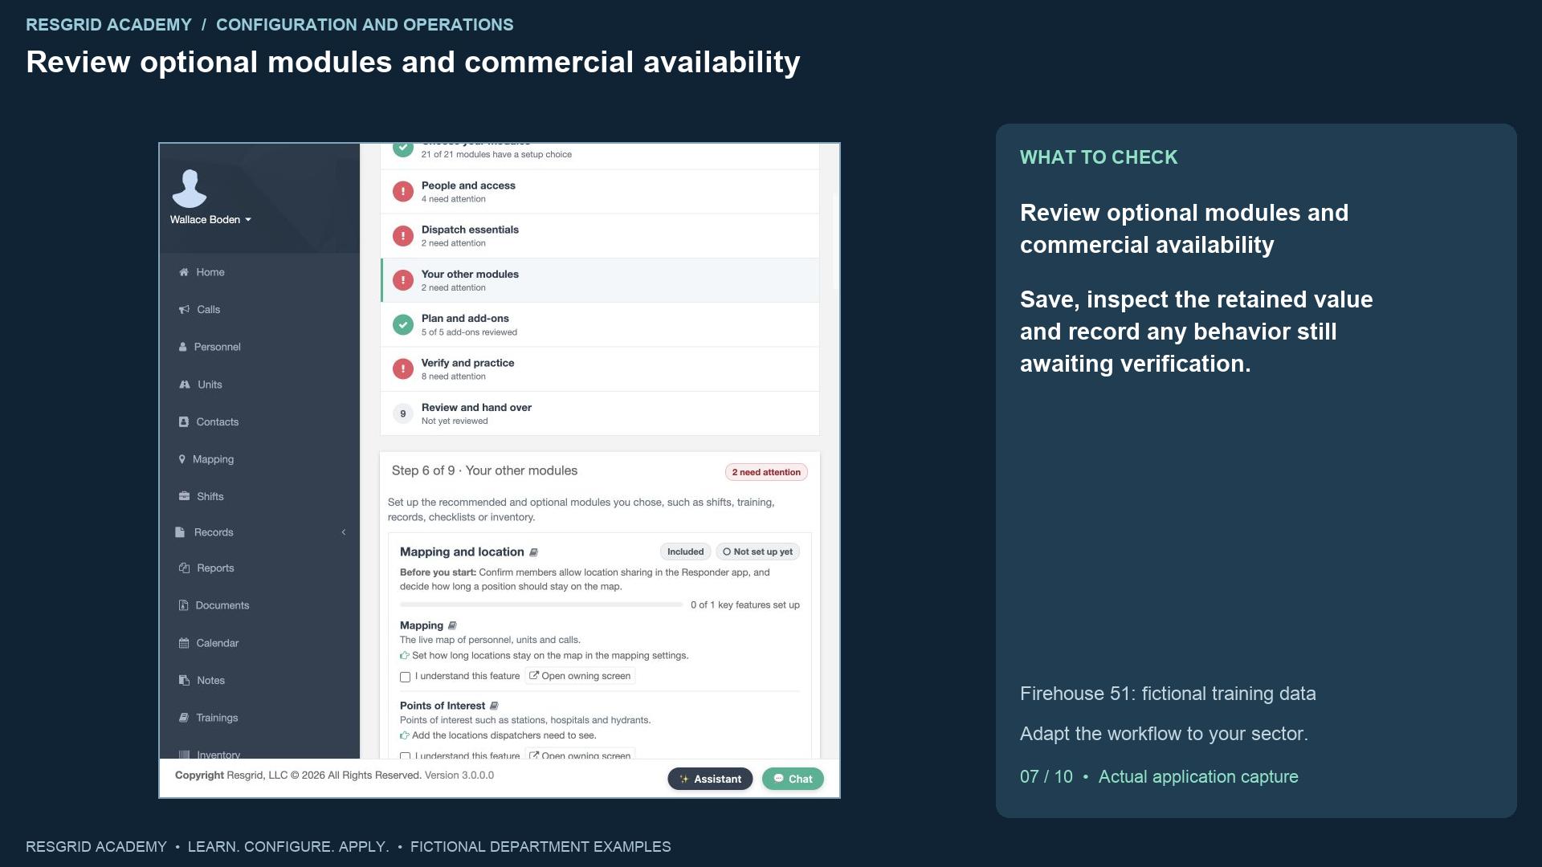Expand the Records submenu chevron
Viewport: 1542px width, 867px height.
point(344,532)
